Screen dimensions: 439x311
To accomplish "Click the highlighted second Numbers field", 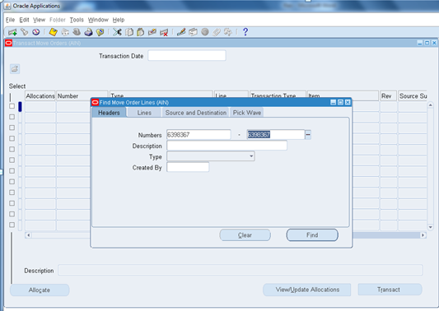I will [x=275, y=135].
